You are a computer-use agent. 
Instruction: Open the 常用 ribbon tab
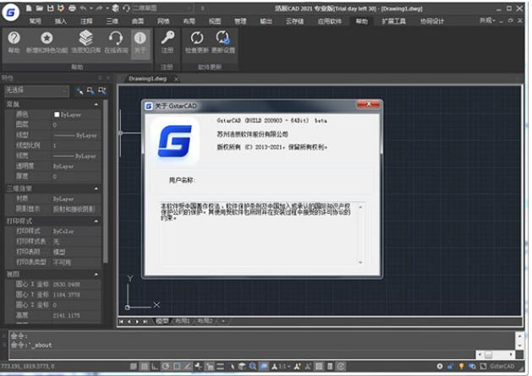pyautogui.click(x=35, y=21)
